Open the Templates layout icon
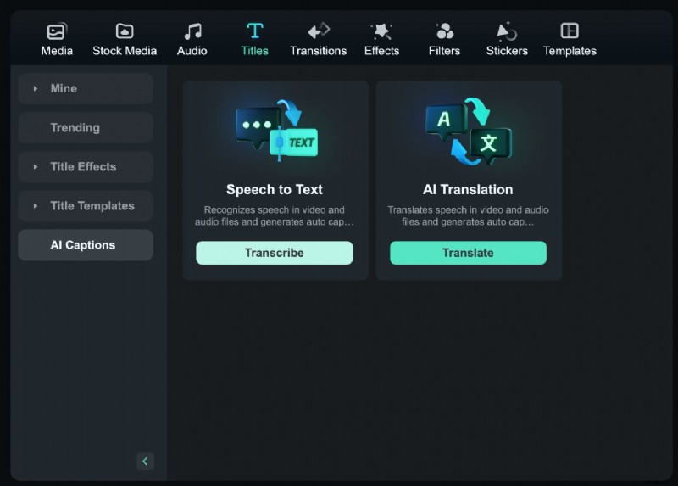Screen dimensions: 678x486 click(x=570, y=31)
